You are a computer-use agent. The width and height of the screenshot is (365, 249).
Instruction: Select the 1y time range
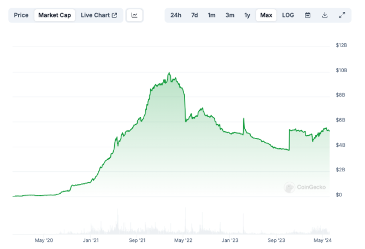coord(247,15)
